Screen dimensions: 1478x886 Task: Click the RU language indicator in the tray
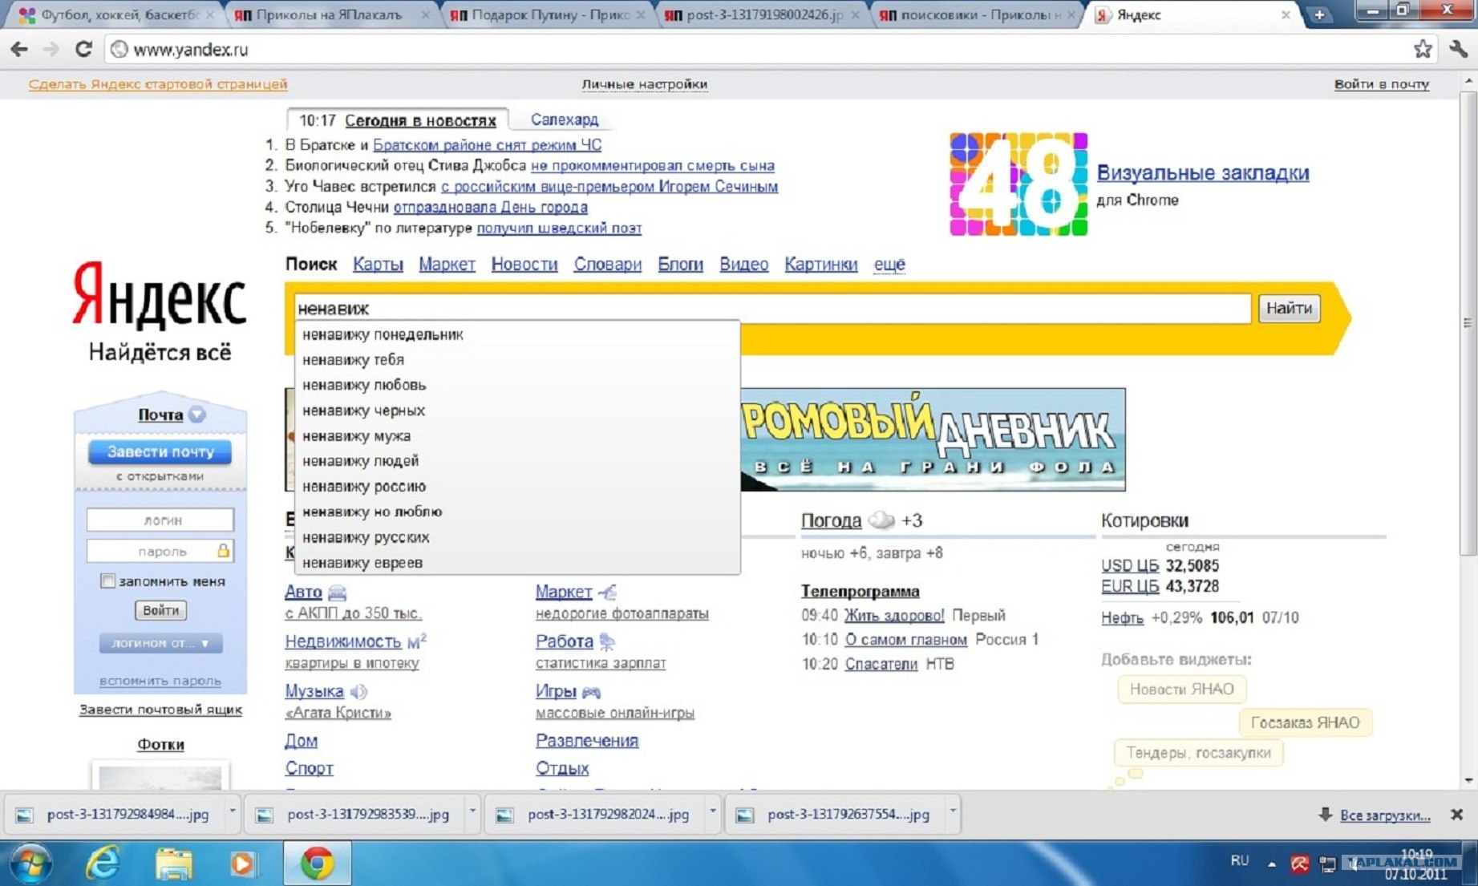(1240, 860)
